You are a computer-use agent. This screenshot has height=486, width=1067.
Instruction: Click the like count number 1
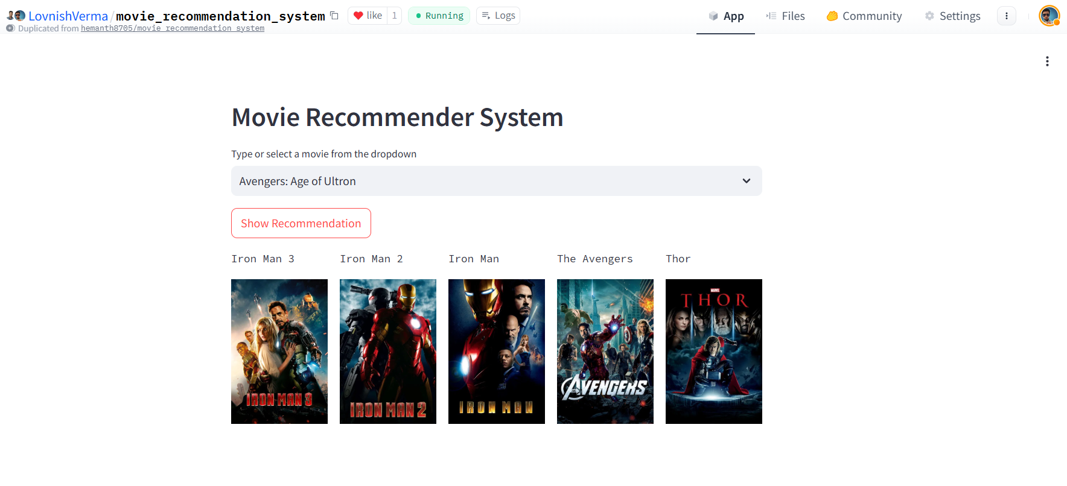394,16
